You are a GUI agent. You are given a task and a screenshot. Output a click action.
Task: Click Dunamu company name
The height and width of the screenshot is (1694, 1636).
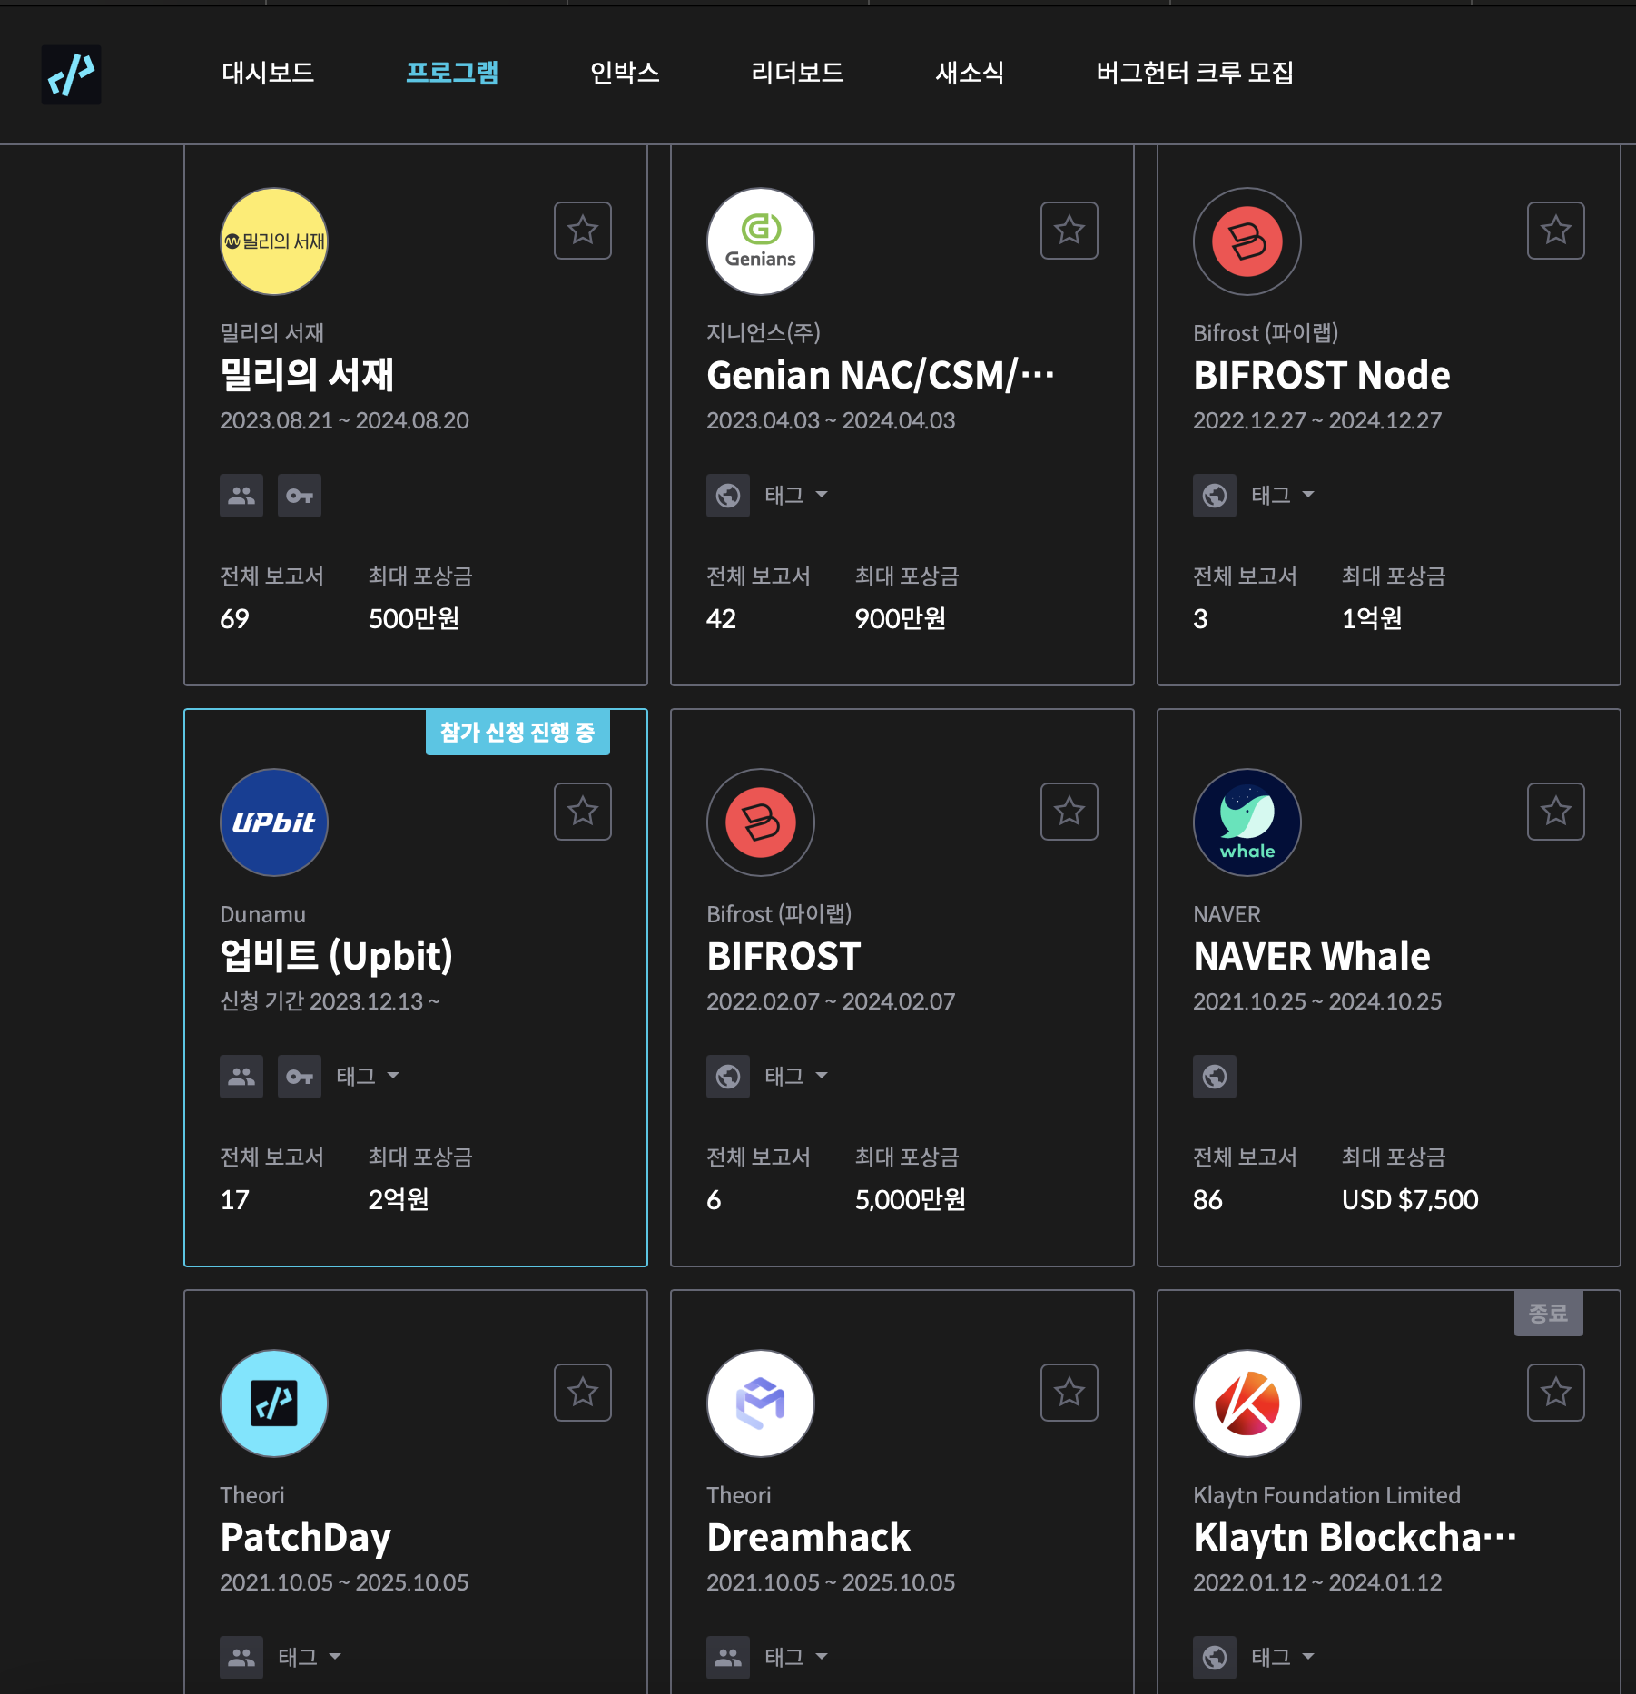click(262, 914)
